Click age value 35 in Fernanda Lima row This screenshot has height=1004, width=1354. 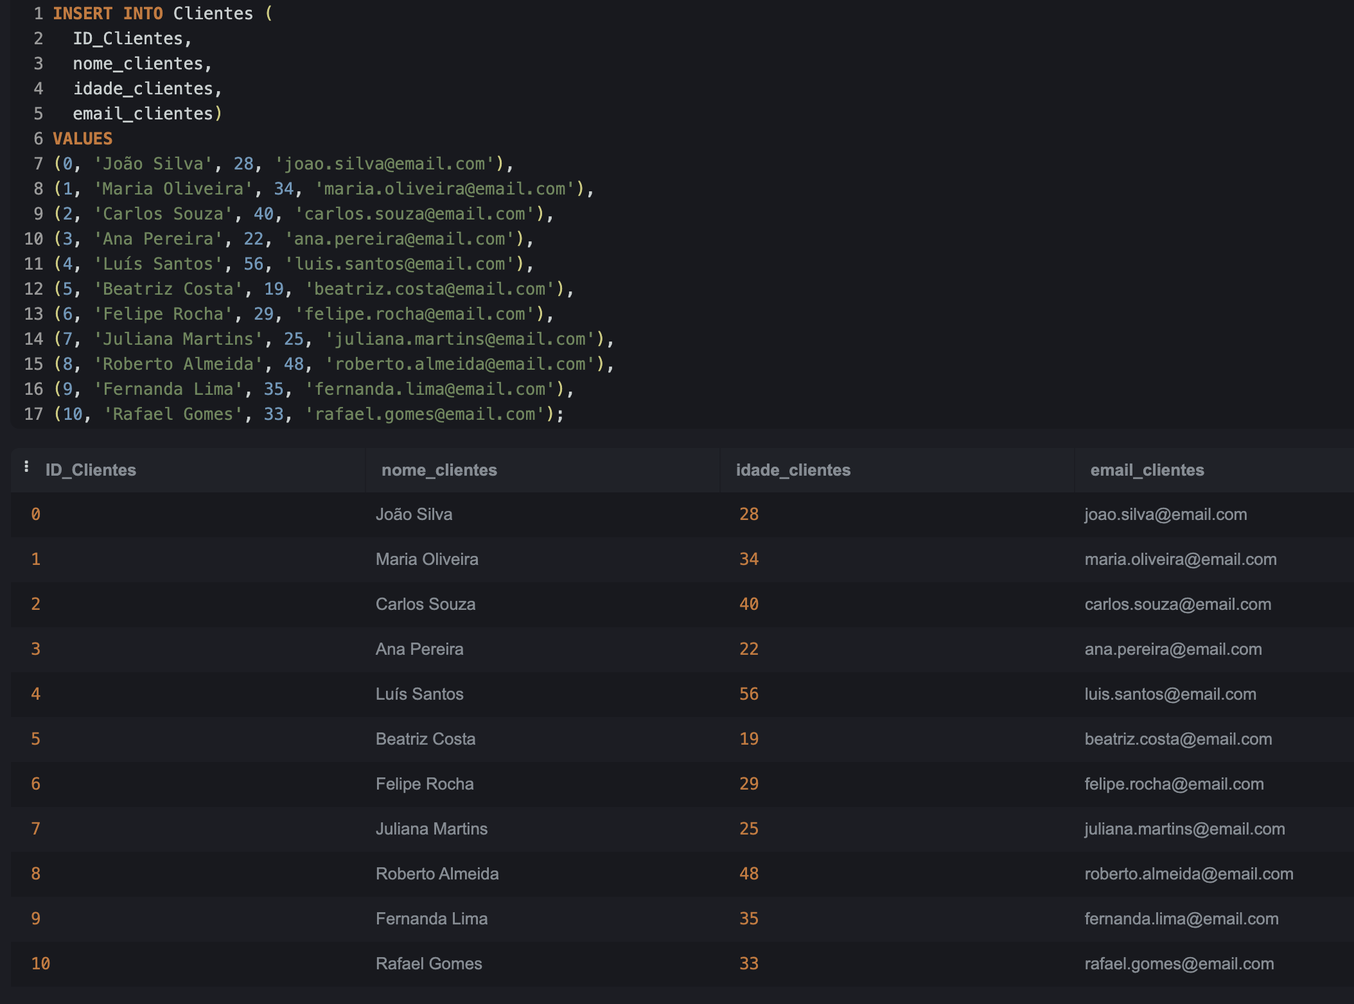click(749, 919)
